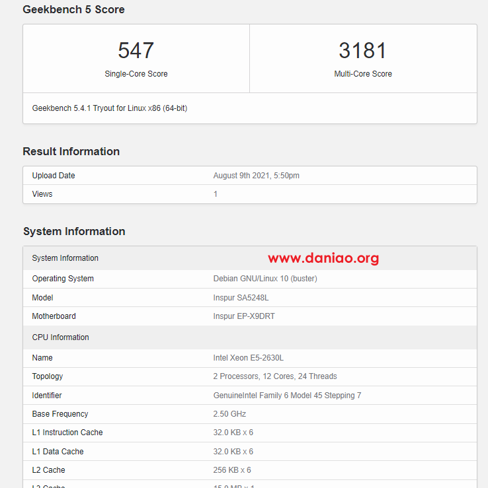Select the Inspur SA5248L model value
Image resolution: width=488 pixels, height=488 pixels.
(x=241, y=298)
